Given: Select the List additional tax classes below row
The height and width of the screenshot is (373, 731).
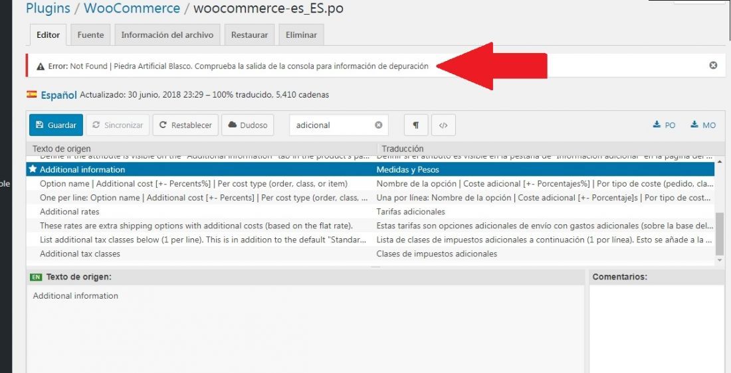Looking at the screenshot, I should (x=370, y=240).
